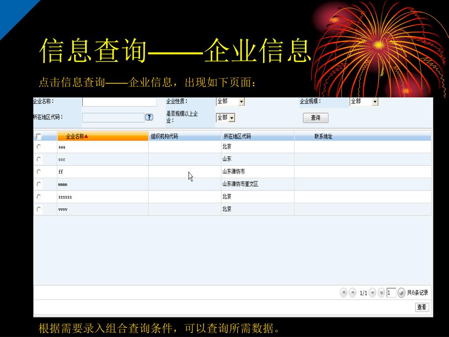Screen dimensions: 449x337
Task: Click the company name cell ccc
Action: (103, 159)
